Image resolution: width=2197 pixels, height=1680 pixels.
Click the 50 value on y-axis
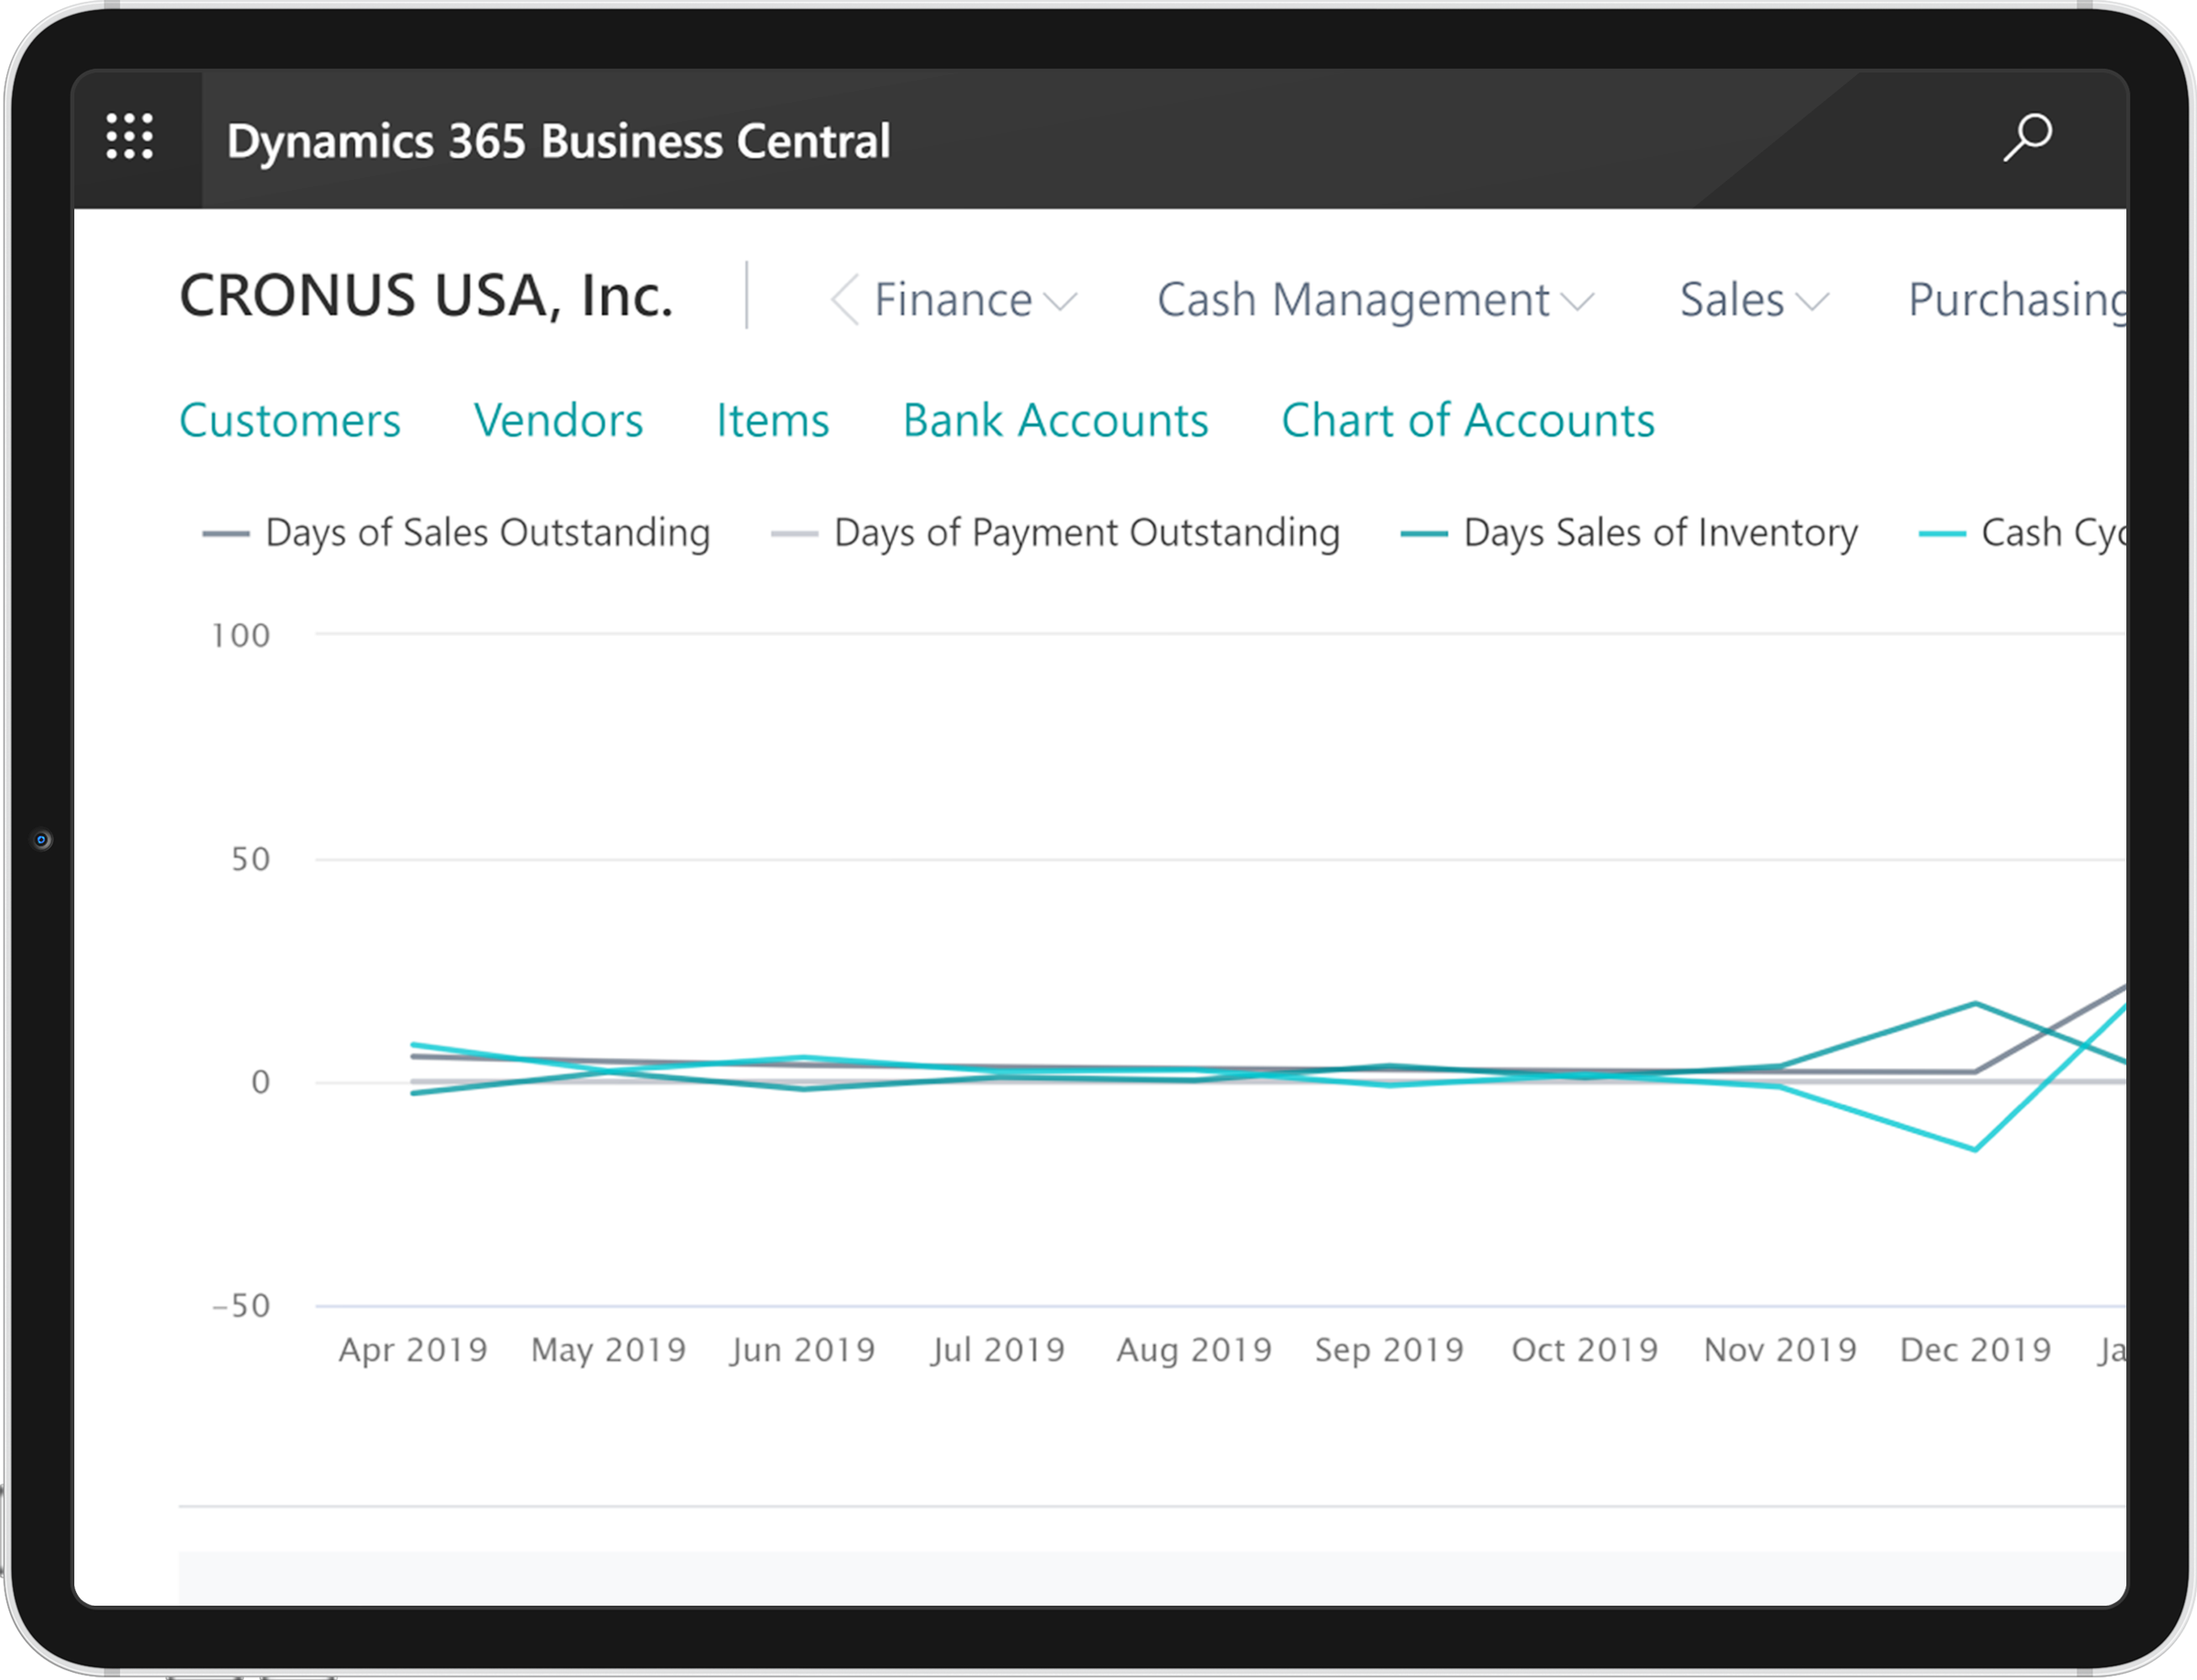[x=251, y=859]
